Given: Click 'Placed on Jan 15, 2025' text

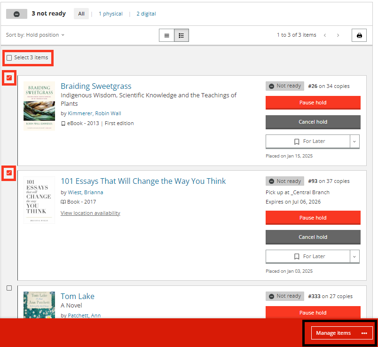Looking at the screenshot, I should [289, 156].
